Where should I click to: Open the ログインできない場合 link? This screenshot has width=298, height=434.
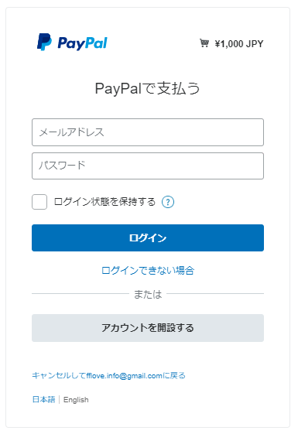click(x=148, y=271)
